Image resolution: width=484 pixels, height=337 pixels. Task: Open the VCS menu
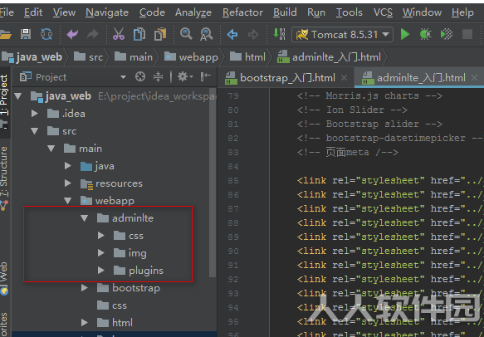[383, 12]
